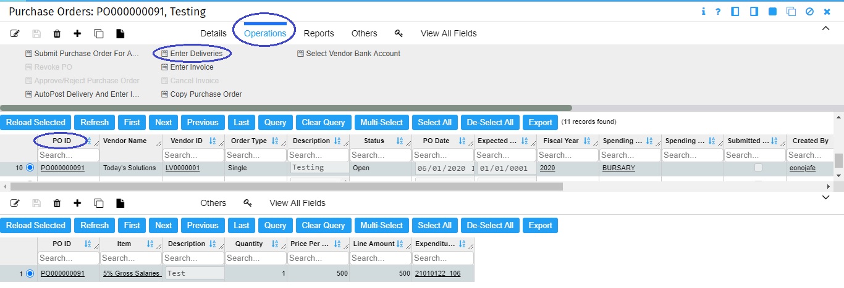Switch to the Details tab
This screenshot has height=288, width=844.
click(214, 33)
